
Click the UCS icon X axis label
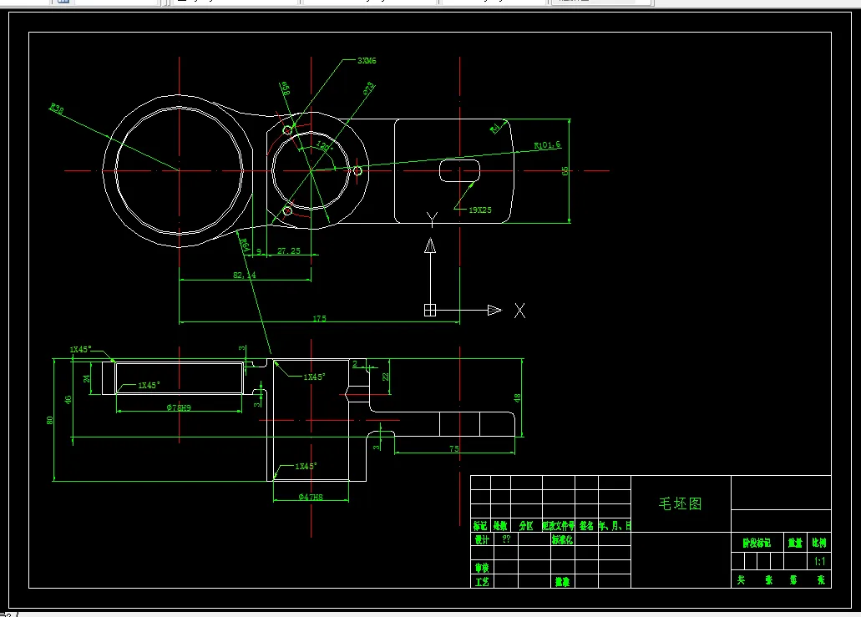519,311
